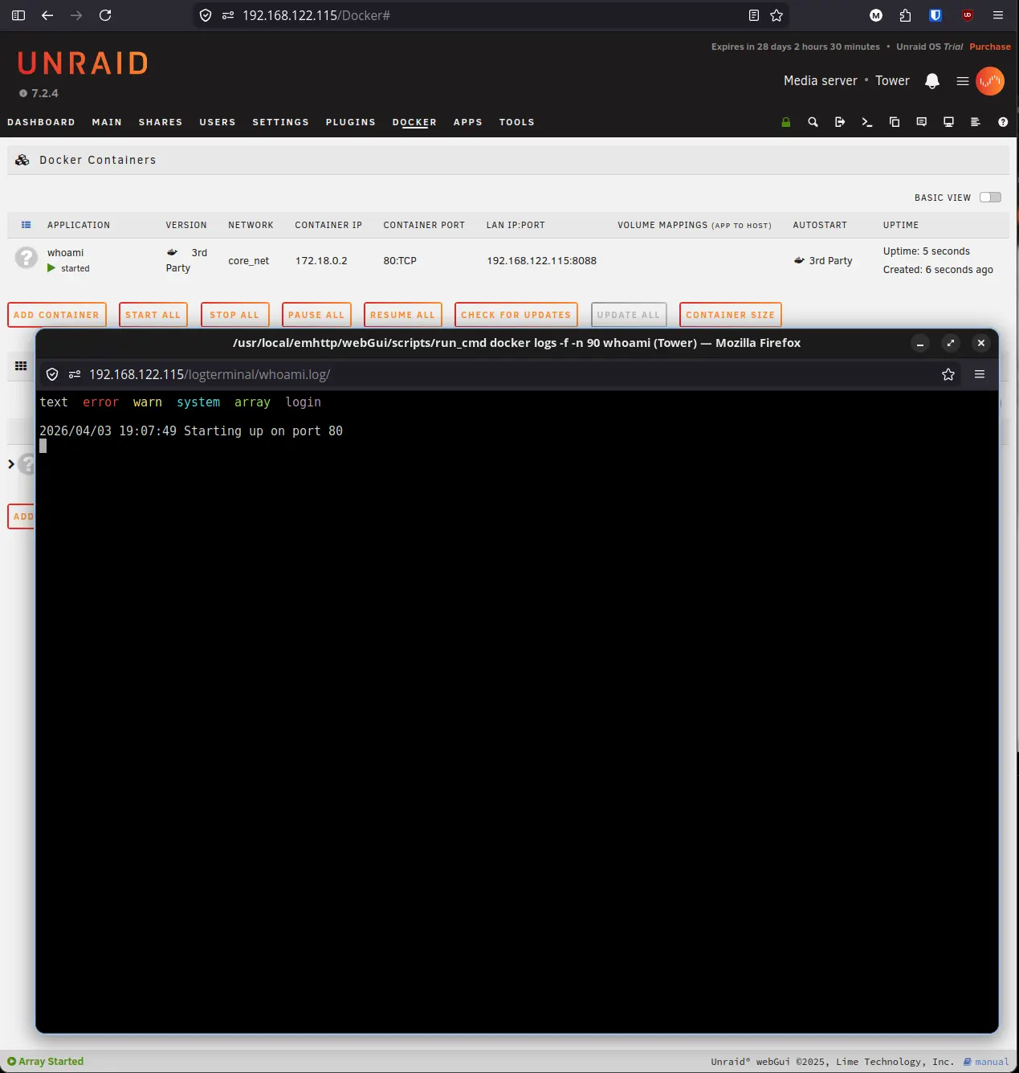Open the Shares tab
Screen dimensions: 1019x1073
click(161, 122)
